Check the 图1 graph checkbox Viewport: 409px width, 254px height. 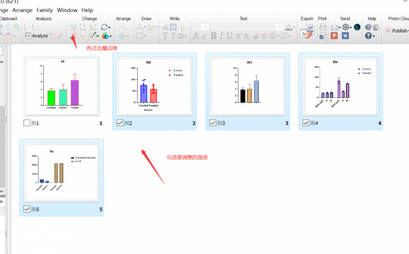(26, 123)
